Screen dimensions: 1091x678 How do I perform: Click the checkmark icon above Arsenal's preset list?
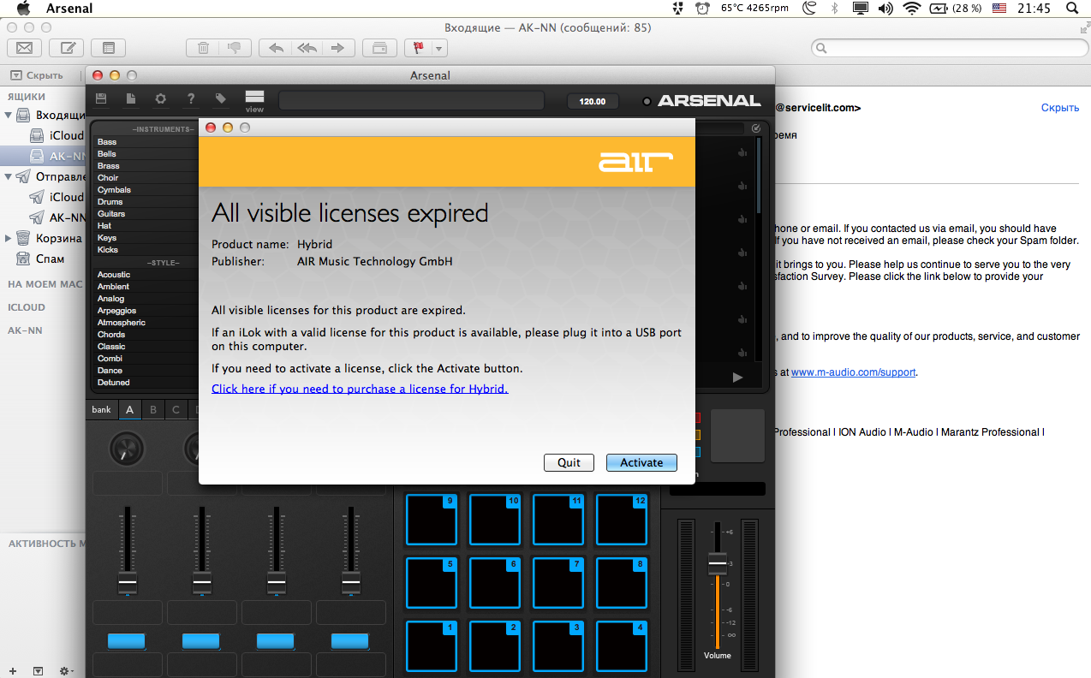[756, 128]
